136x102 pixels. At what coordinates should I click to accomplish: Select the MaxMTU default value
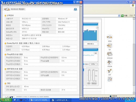tap(60, 29)
